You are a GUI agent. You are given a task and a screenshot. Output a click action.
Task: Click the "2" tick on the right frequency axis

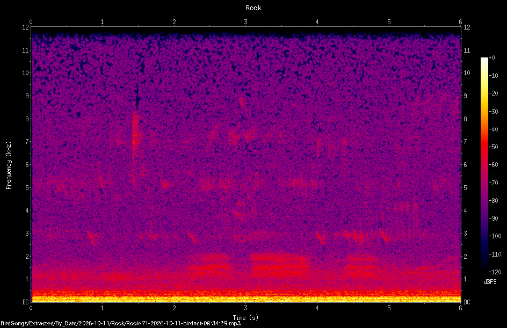(x=465, y=256)
